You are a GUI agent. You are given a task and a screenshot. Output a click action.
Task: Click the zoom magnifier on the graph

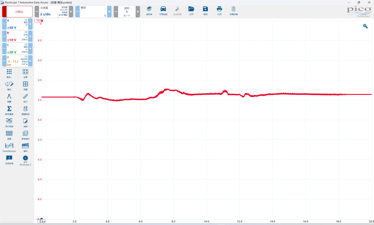tap(365, 26)
